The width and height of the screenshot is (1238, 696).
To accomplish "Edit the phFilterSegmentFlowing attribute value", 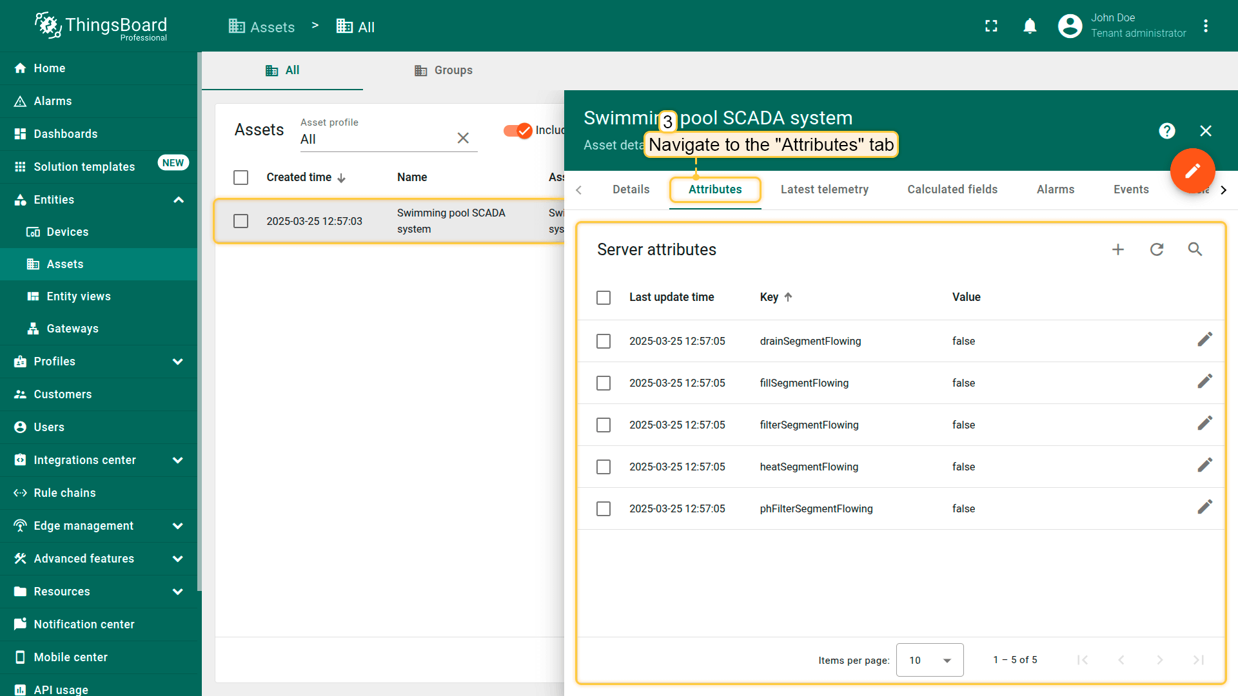I will [x=1204, y=507].
